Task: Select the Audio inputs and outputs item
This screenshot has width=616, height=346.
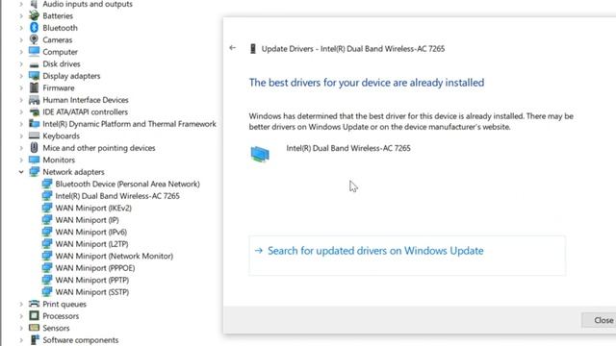Action: [88, 4]
